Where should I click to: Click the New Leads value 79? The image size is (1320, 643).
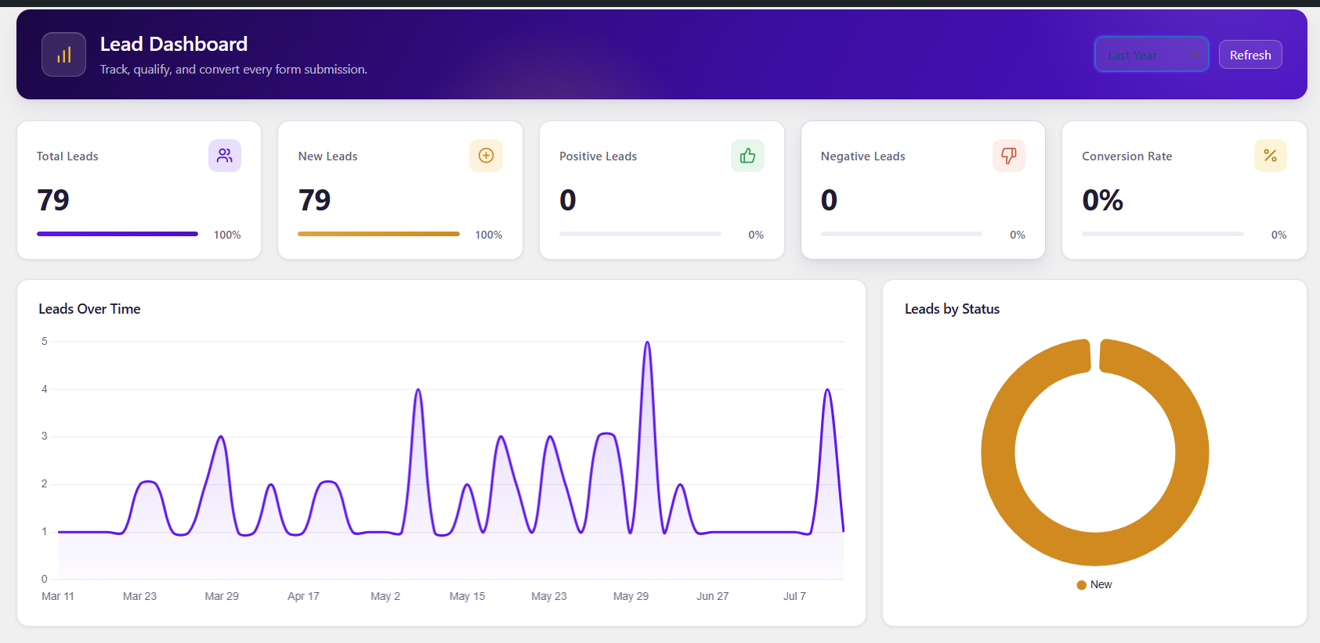point(314,200)
